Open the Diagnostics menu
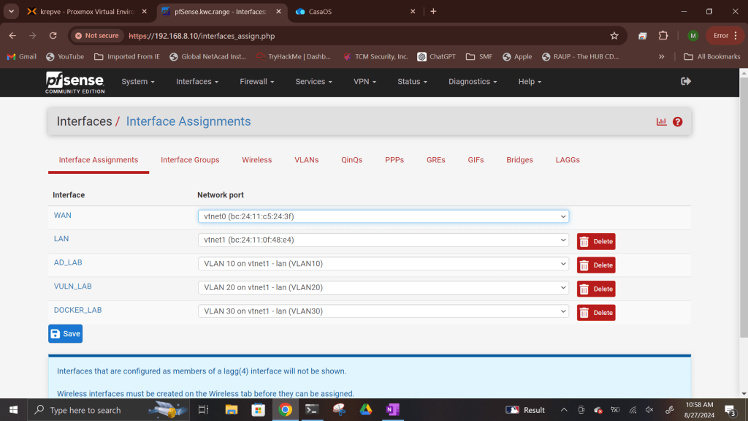The height and width of the screenshot is (421, 748). [472, 82]
